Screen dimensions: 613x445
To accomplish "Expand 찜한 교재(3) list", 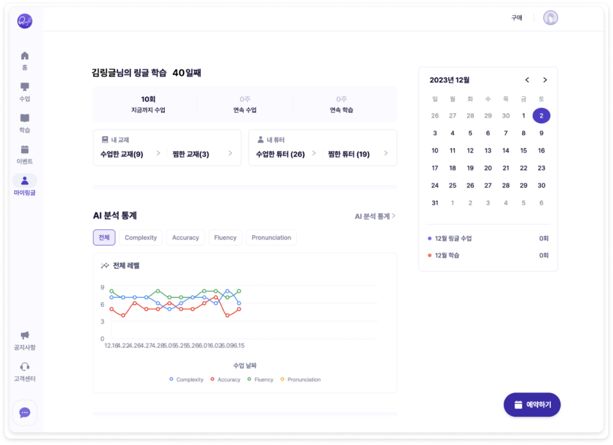I will click(202, 154).
